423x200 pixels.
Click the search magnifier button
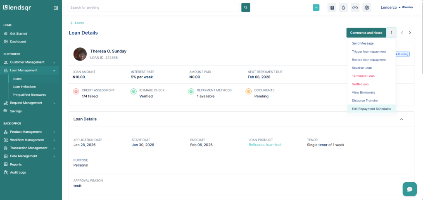click(x=245, y=7)
